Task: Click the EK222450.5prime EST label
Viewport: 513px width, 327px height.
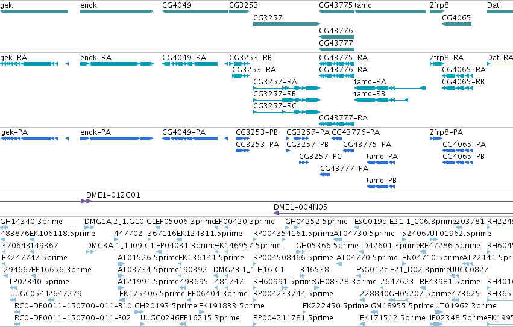Action: tap(335, 306)
